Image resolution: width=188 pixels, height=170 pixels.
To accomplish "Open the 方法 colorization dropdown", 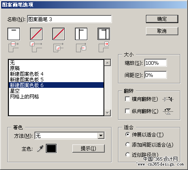I will (x=101, y=136).
